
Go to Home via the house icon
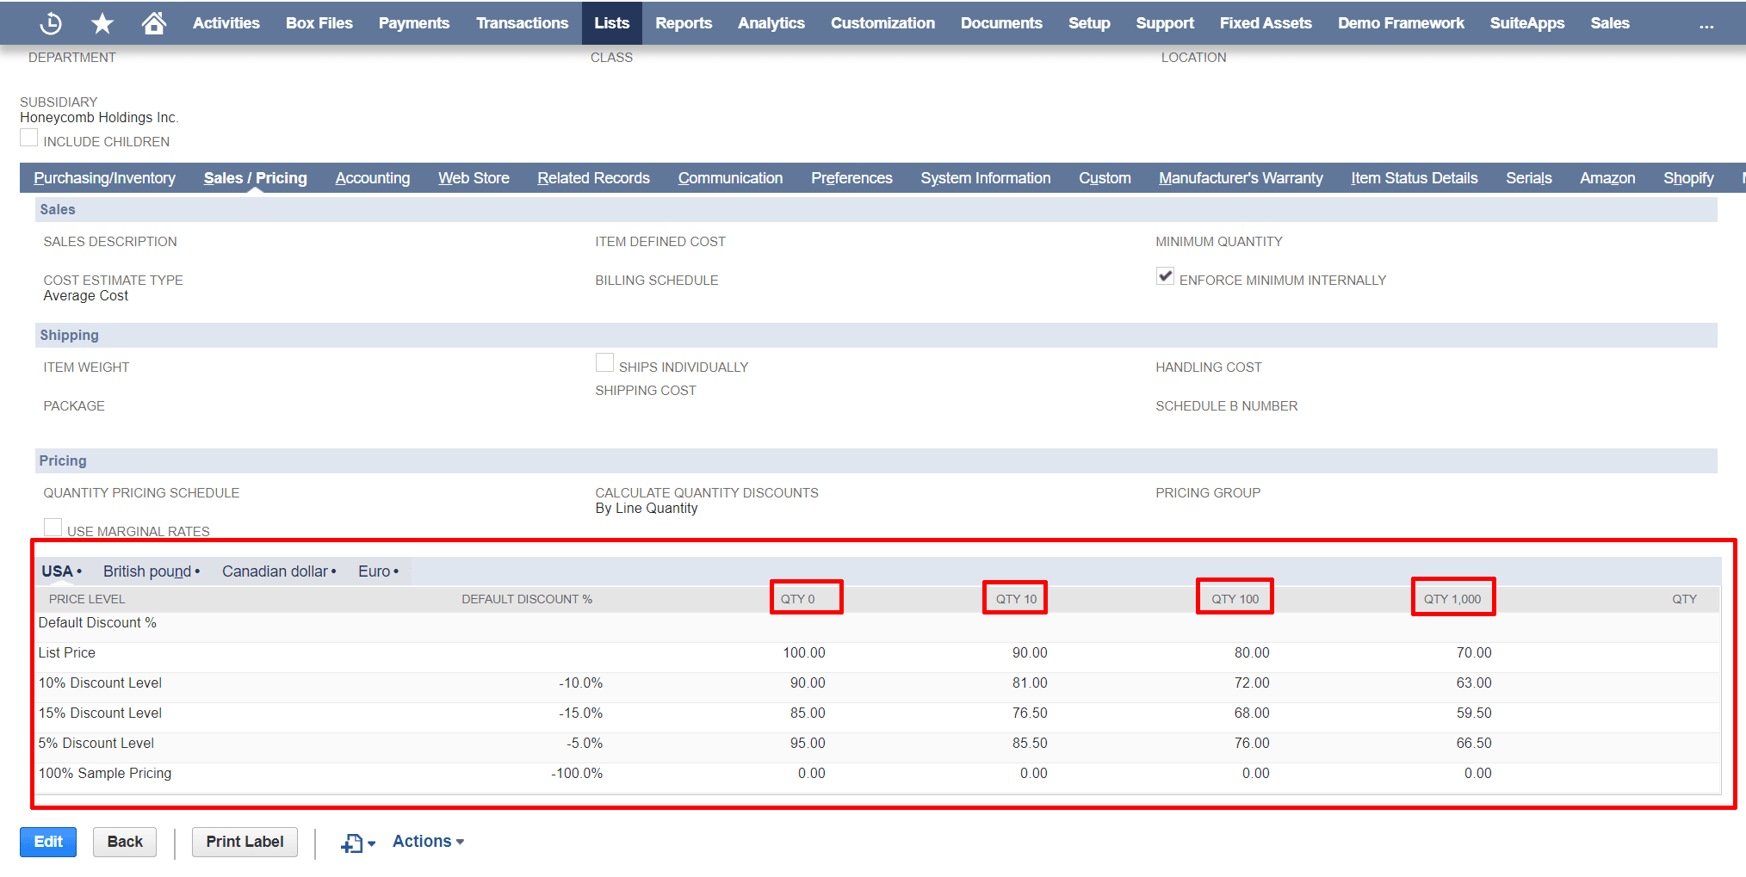pyautogui.click(x=154, y=22)
